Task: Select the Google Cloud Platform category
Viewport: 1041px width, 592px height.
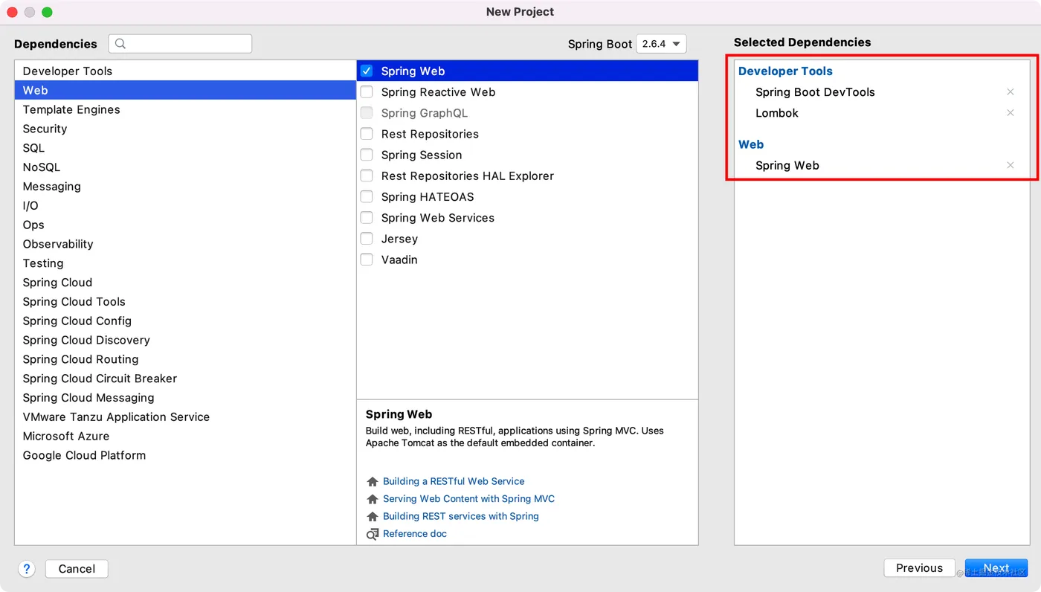Action: 185,455
